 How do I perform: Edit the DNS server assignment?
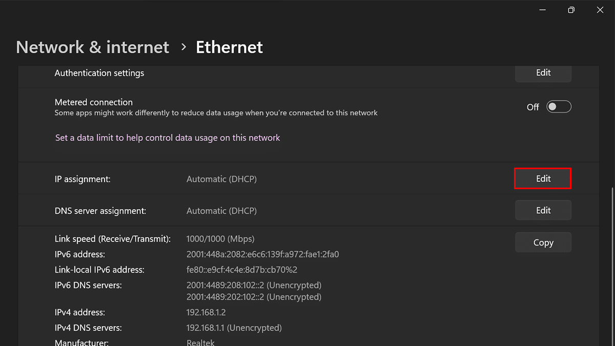pos(543,210)
